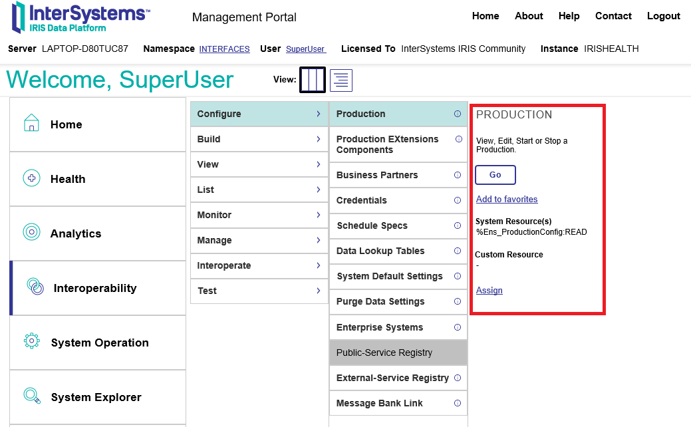Expand the Interoperate submenu arrow

tap(318, 265)
